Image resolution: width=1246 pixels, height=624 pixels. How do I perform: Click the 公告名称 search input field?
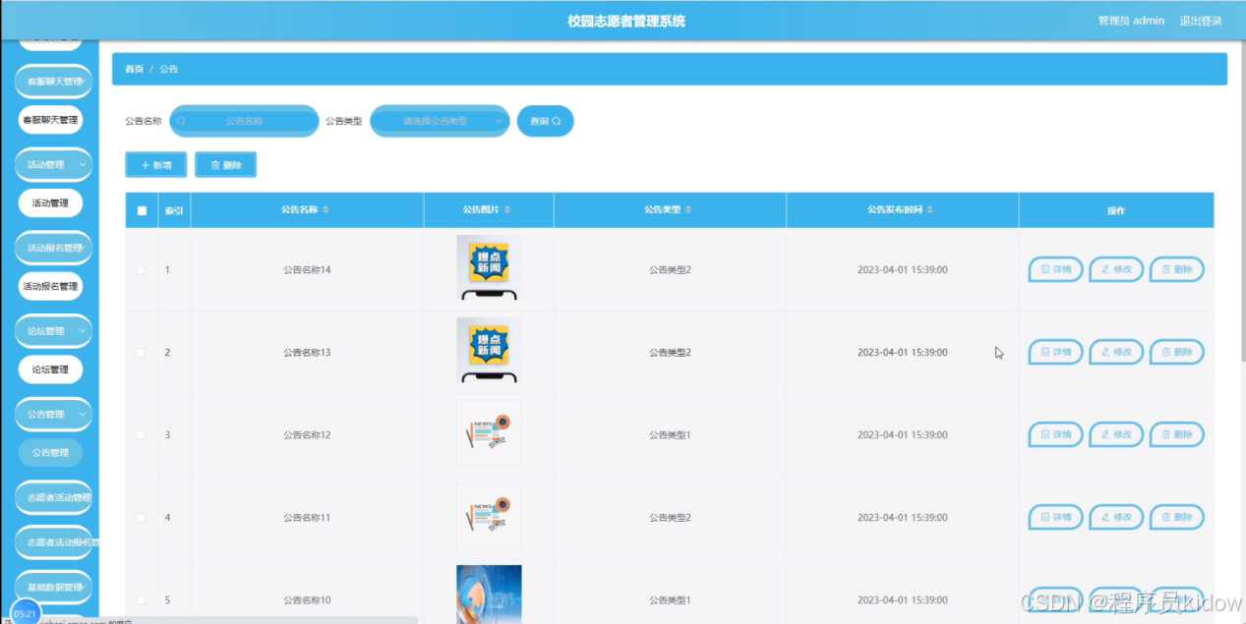(245, 122)
